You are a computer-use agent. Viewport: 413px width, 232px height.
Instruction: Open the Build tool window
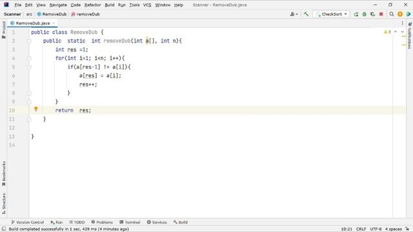tap(181, 222)
